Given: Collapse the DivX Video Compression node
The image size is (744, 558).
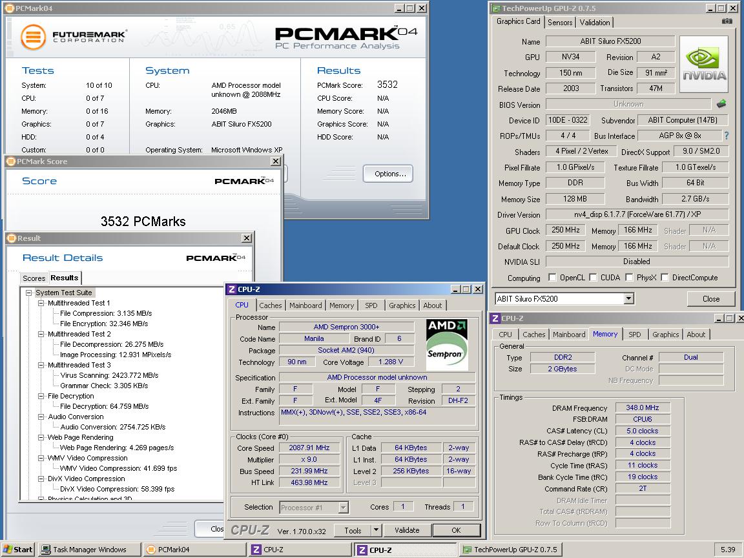Looking at the screenshot, I should (41, 479).
